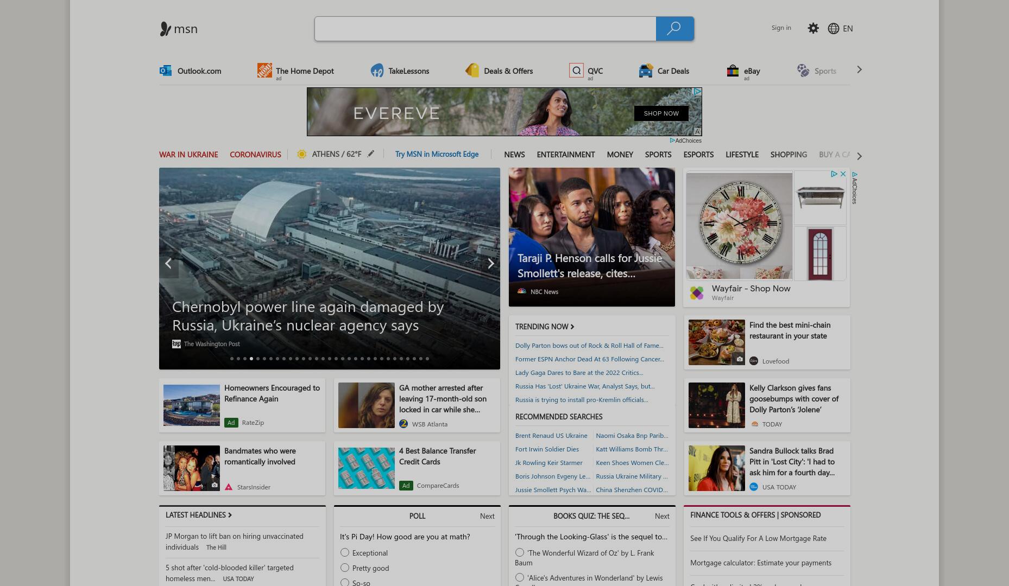Open Kelly Clarkson story thumbnail

point(716,405)
